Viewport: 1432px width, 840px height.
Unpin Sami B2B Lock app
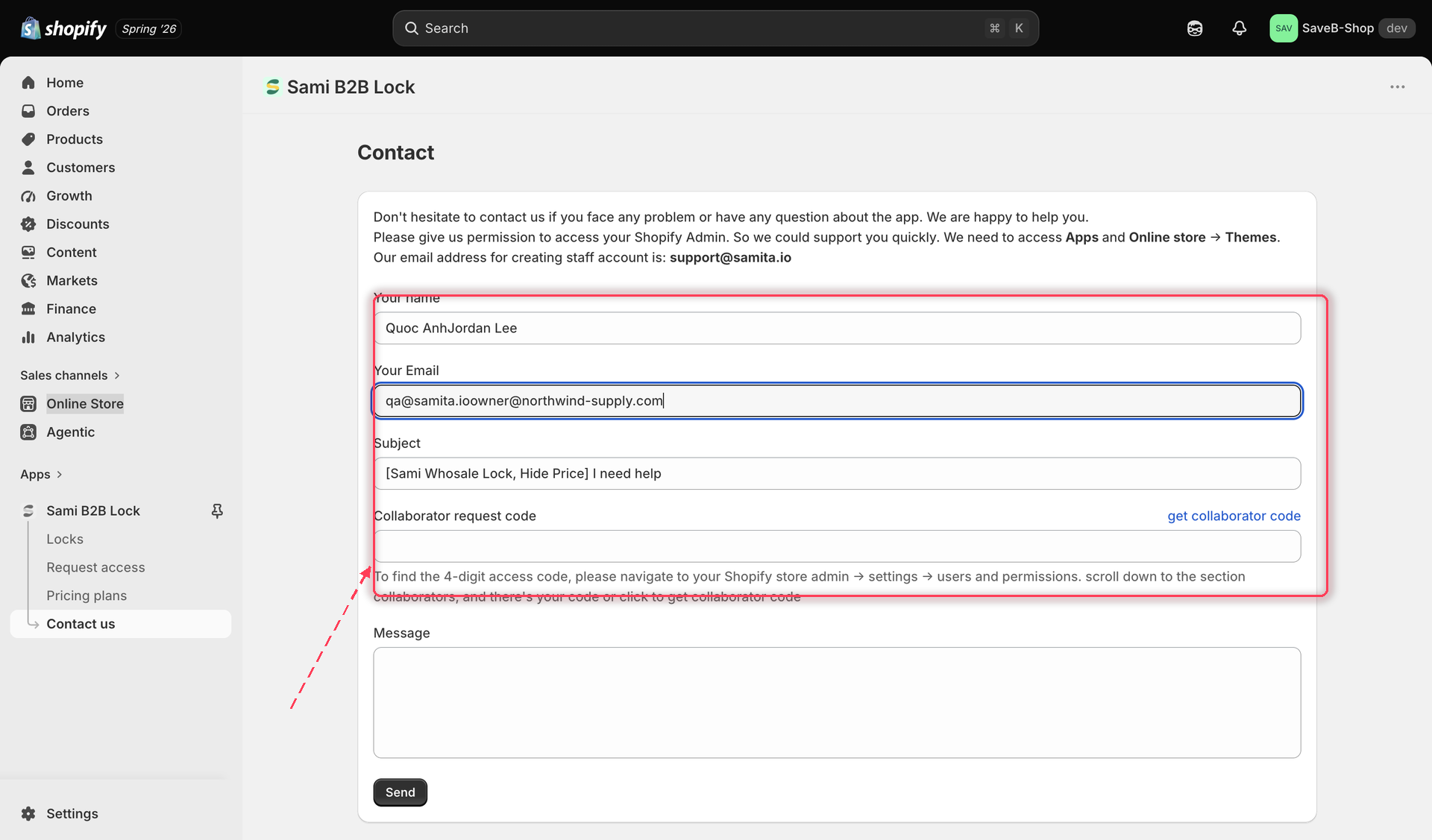(x=217, y=511)
